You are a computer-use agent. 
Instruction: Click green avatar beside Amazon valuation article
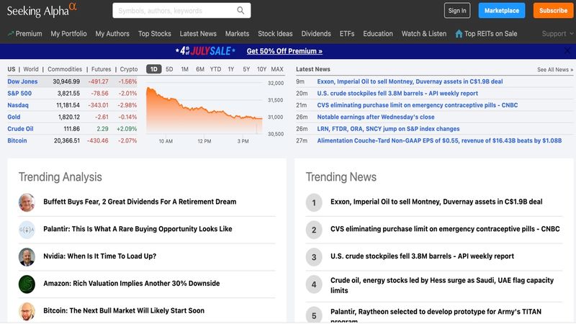click(x=27, y=284)
